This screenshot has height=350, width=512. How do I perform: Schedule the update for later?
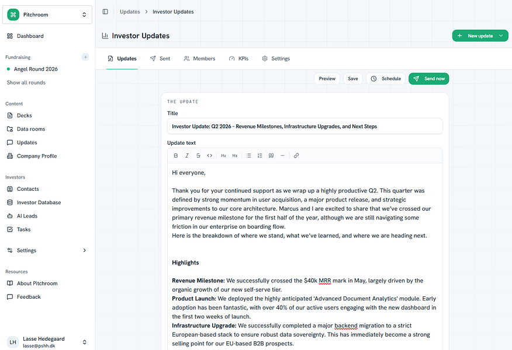coord(386,79)
